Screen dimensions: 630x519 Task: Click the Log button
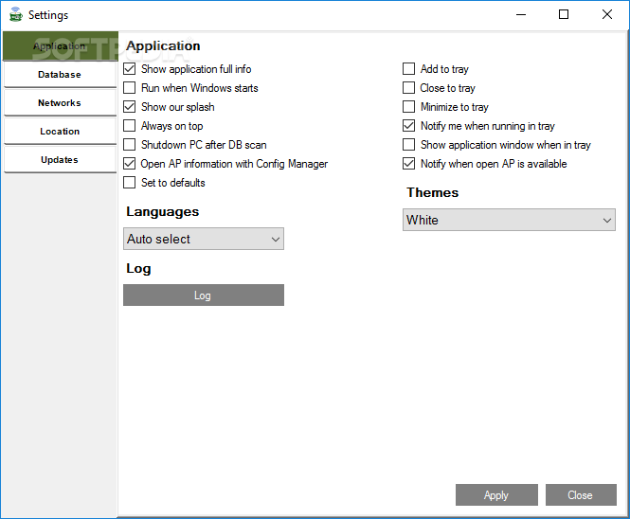coord(204,295)
